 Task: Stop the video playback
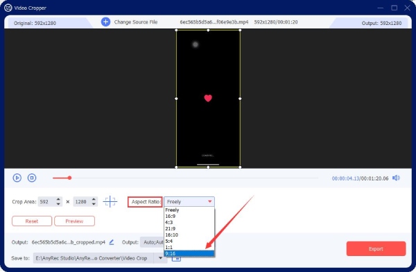[x=32, y=178]
